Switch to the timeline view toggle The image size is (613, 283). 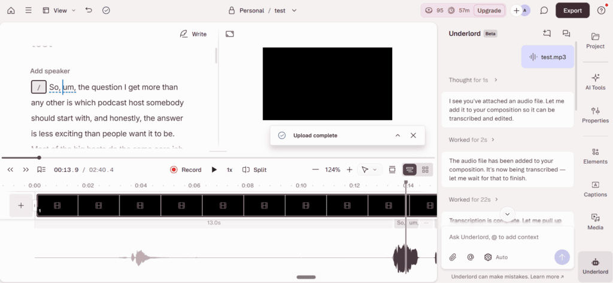click(x=409, y=169)
